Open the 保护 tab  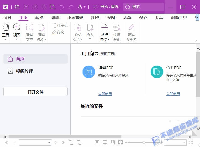point(143,18)
